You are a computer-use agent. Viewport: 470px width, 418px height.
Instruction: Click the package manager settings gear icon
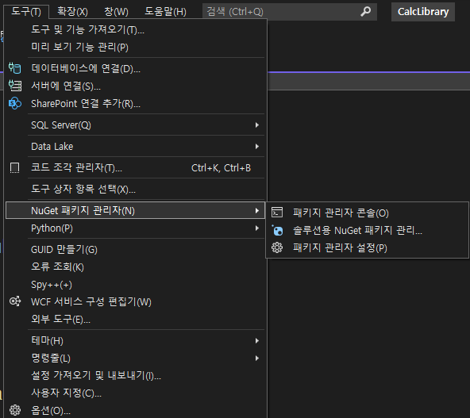click(x=277, y=247)
